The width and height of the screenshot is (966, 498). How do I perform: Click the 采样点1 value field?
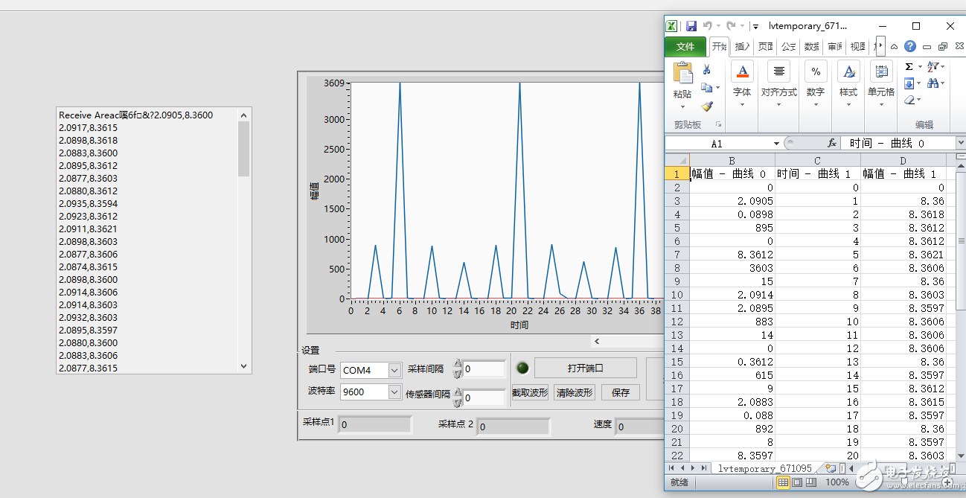tap(374, 424)
